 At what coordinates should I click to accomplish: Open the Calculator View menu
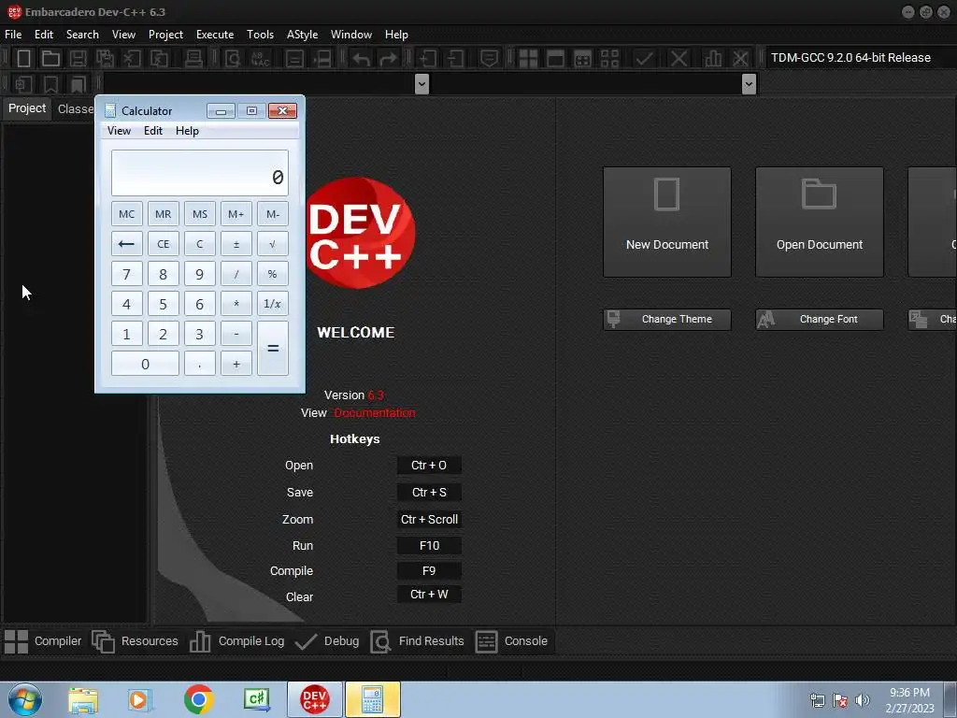coord(119,131)
